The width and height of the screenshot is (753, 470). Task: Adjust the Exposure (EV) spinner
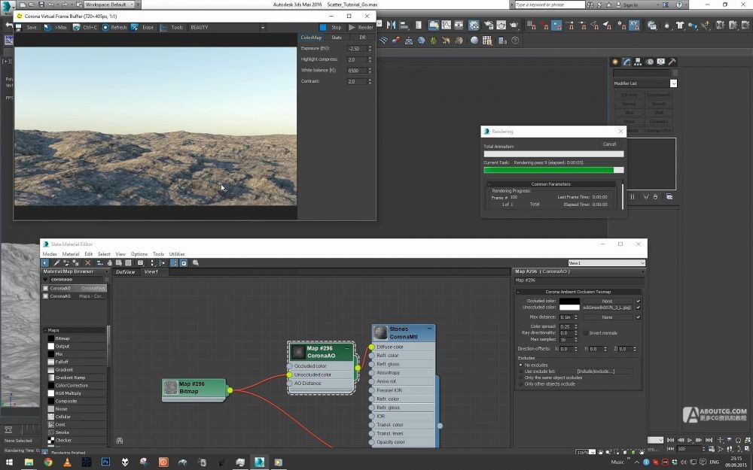pos(370,48)
